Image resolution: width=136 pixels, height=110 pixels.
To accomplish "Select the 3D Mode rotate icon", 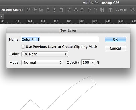I will [x=132, y=10].
